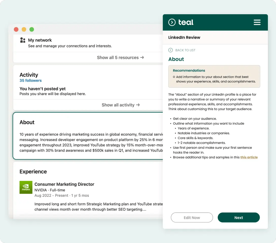The image size is (276, 243).
Task: Select 'Get clear on your audience.' bullet
Action: (195, 119)
